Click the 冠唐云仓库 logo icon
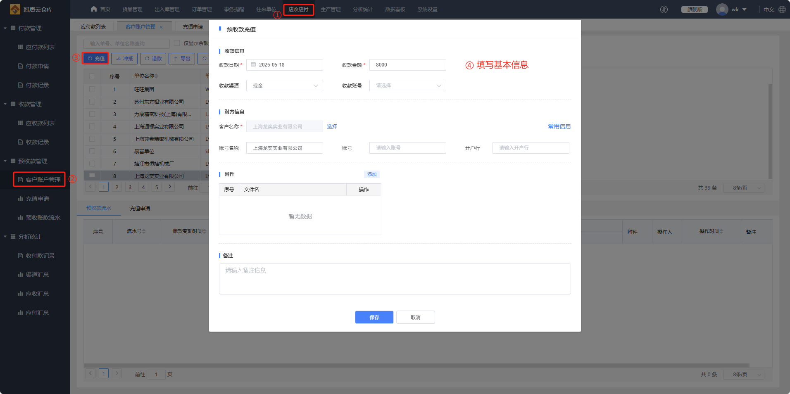Image resolution: width=790 pixels, height=394 pixels. pyautogui.click(x=15, y=9)
